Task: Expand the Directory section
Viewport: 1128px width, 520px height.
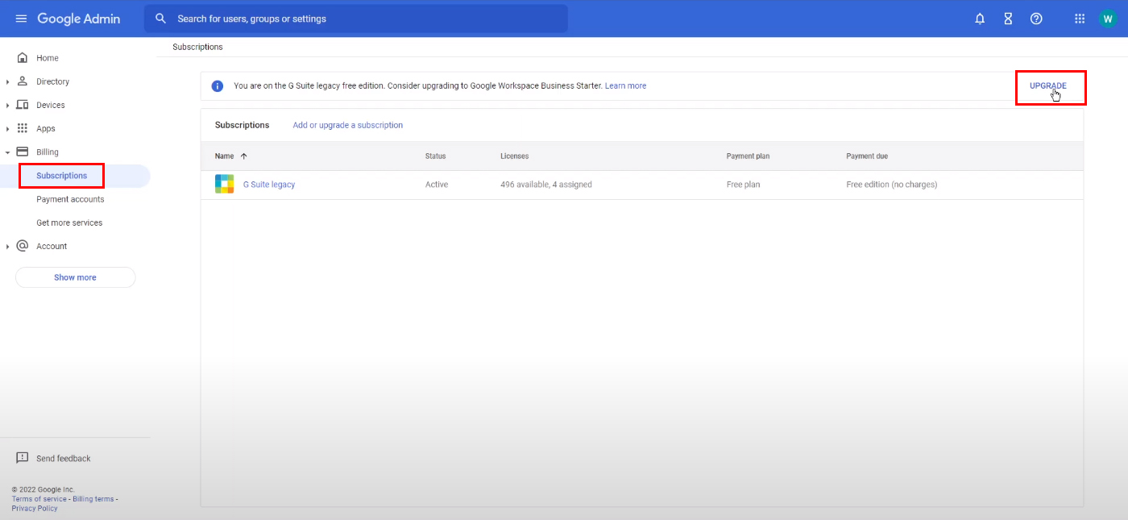Action: pyautogui.click(x=7, y=82)
